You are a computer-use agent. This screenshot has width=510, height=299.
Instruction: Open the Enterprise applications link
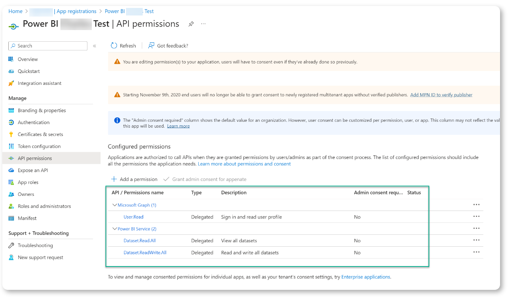click(x=366, y=277)
